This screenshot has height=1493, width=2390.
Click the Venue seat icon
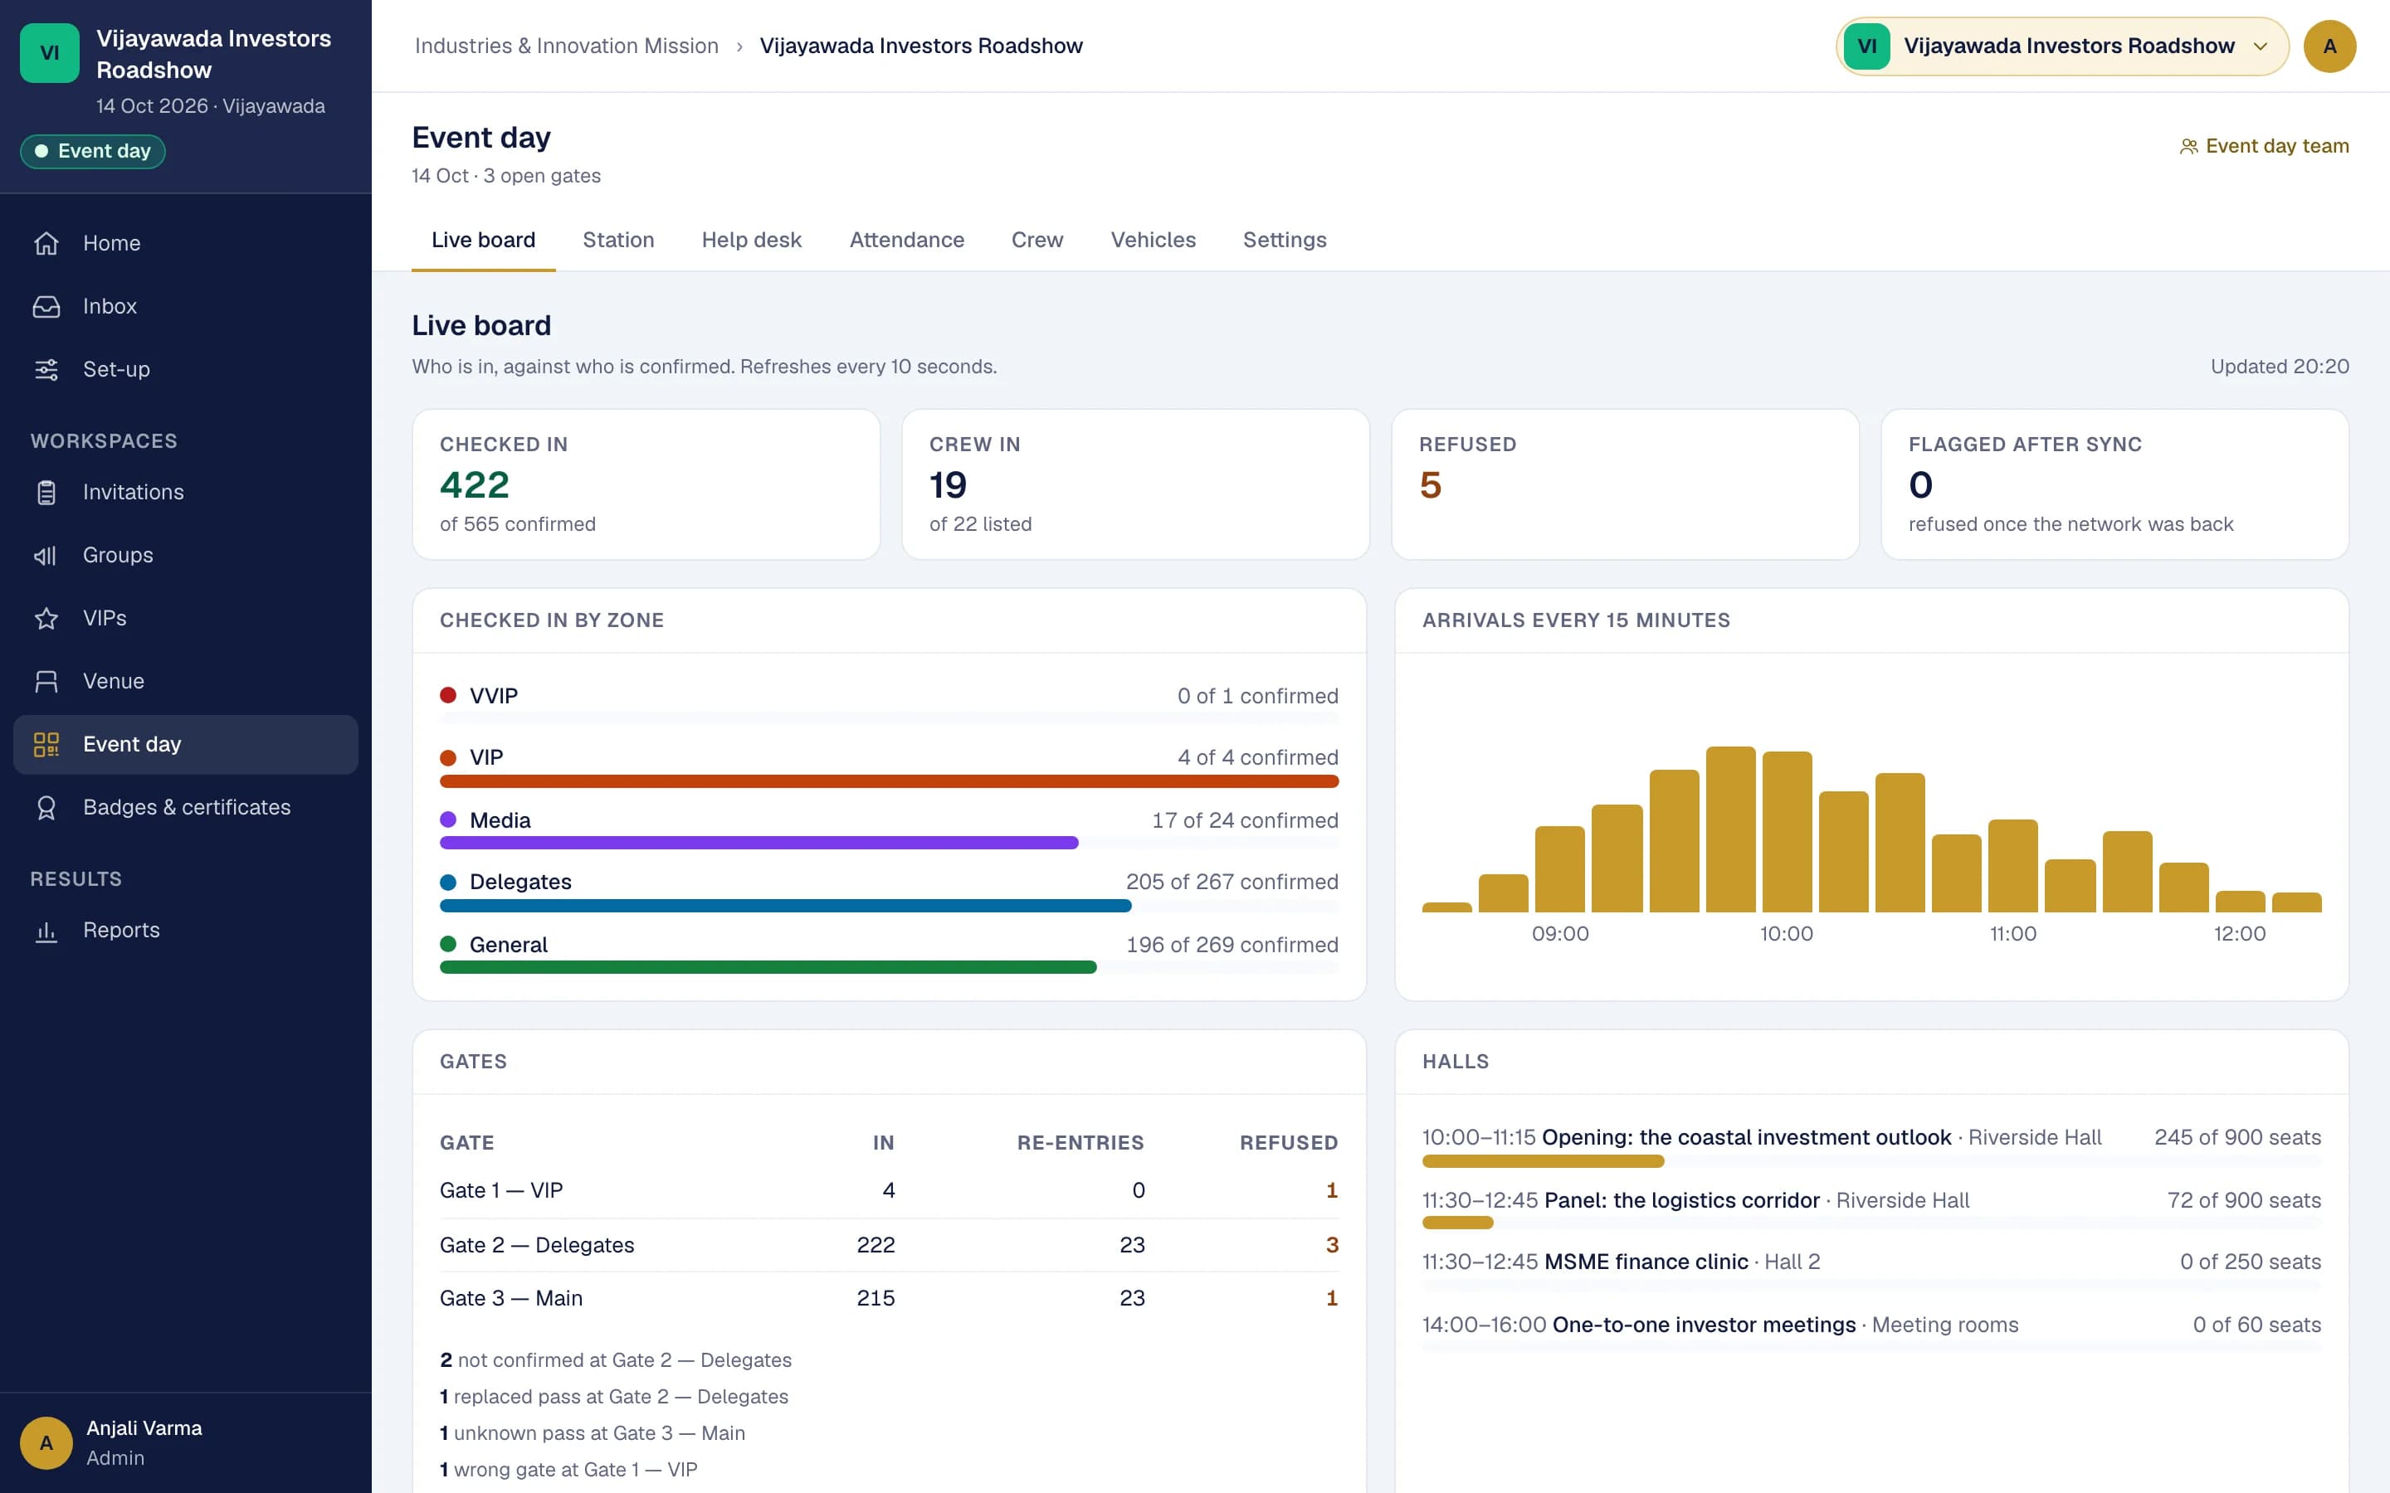click(x=46, y=681)
